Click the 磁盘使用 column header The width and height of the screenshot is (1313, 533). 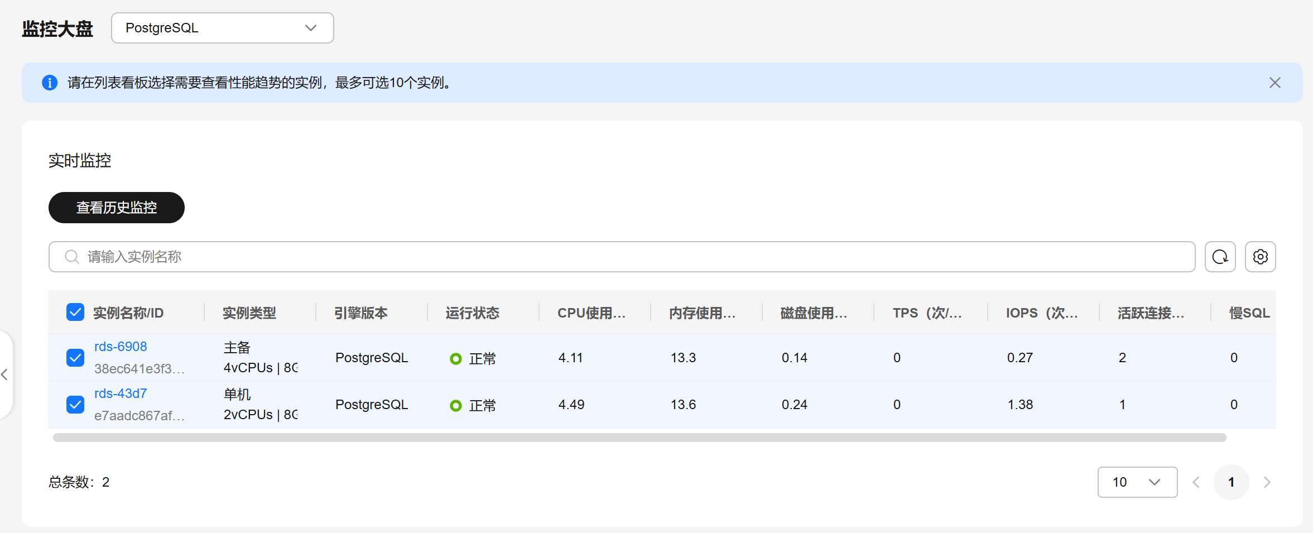coord(814,313)
